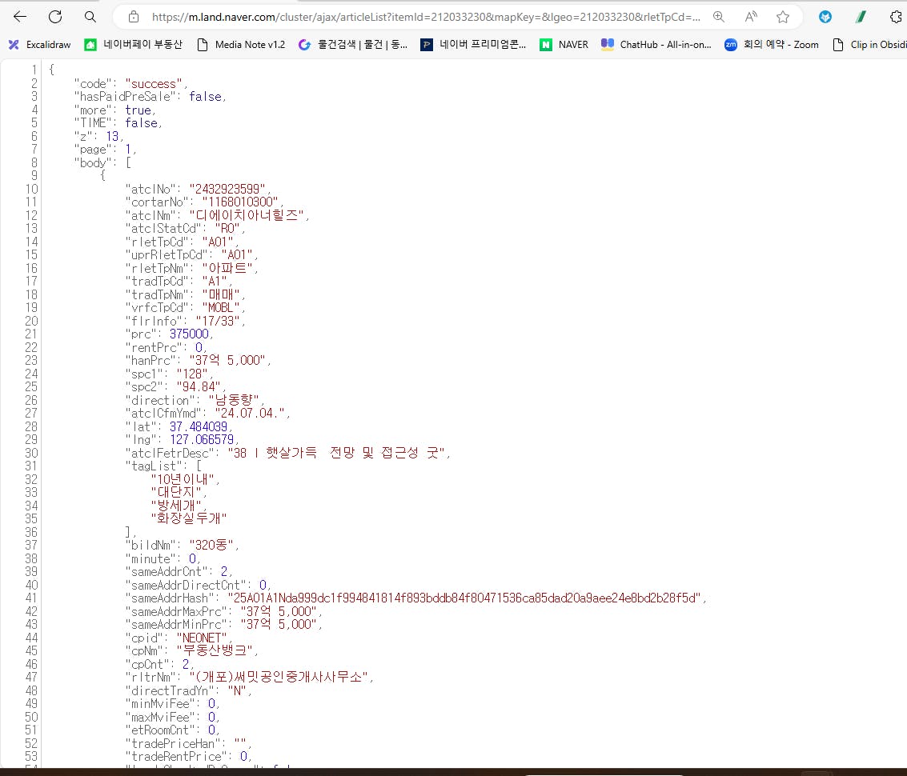The width and height of the screenshot is (907, 776).
Task: Click the tag "10년이내"
Action: pyautogui.click(x=183, y=479)
